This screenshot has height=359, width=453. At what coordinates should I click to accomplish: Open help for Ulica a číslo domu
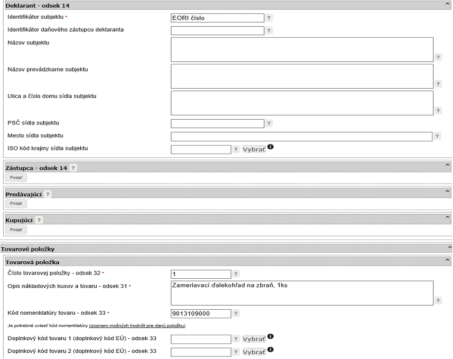point(438,111)
